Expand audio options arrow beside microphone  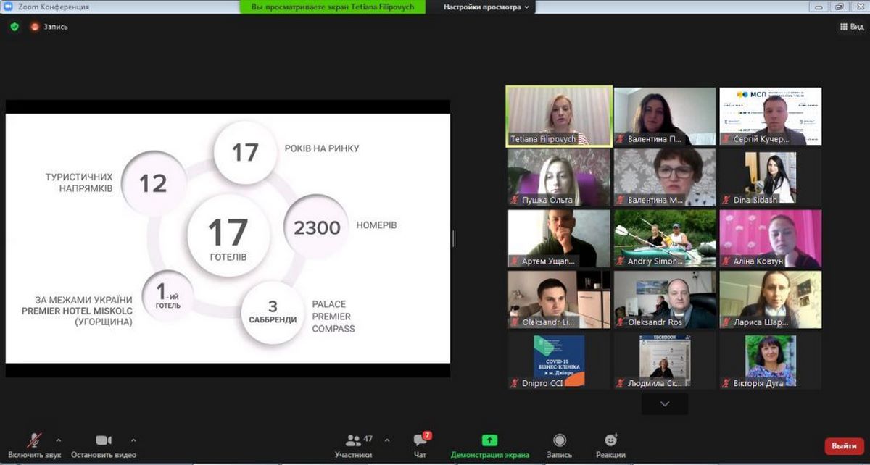tap(59, 440)
